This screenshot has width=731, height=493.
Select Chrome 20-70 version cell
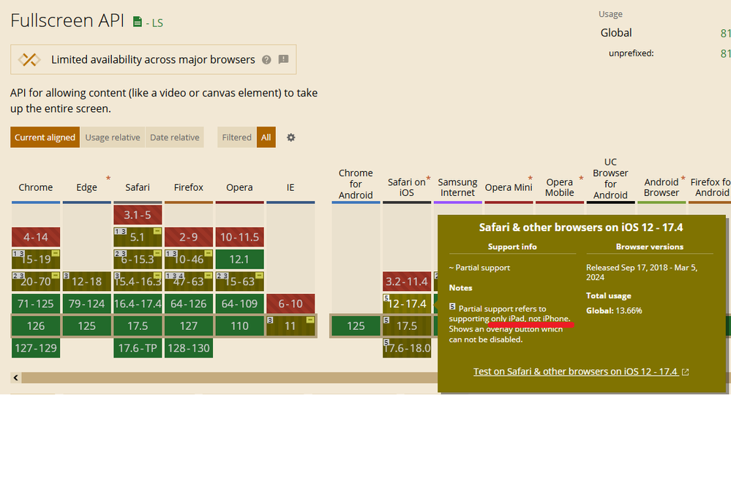tap(36, 282)
